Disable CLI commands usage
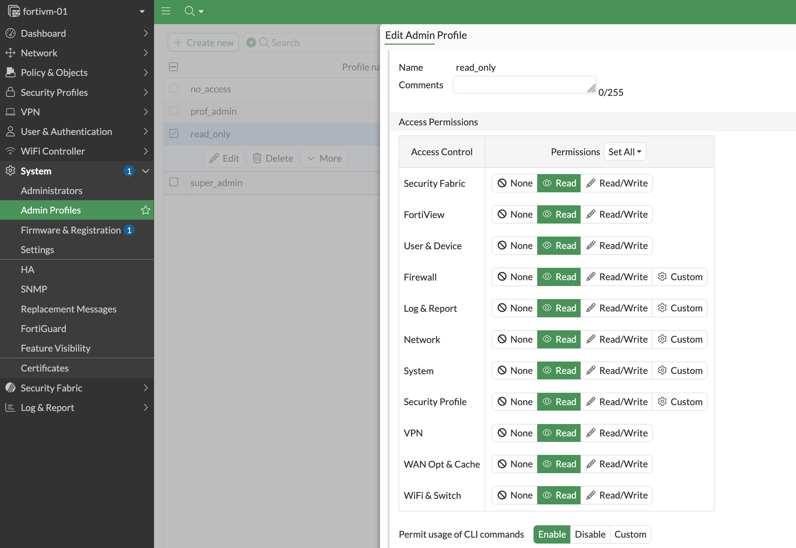This screenshot has height=548, width=796. (590, 534)
